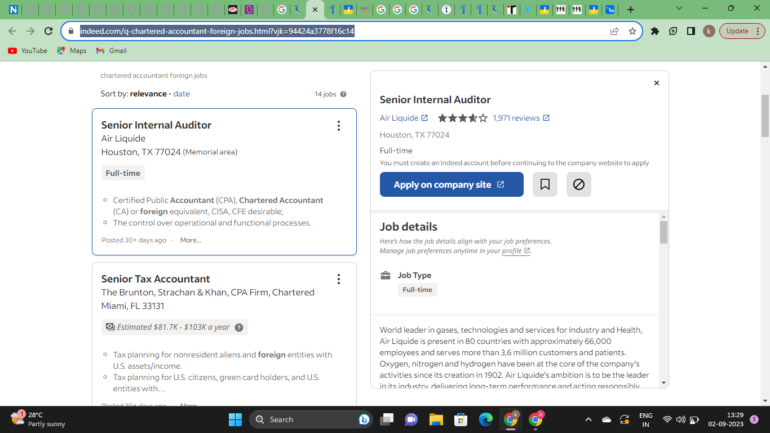Viewport: 770px width, 433px height.
Task: Open options menu on Senior Internal Auditor card
Action: tap(339, 126)
